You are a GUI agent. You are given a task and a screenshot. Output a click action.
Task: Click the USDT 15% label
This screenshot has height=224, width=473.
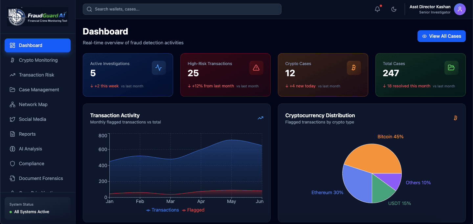point(399,203)
